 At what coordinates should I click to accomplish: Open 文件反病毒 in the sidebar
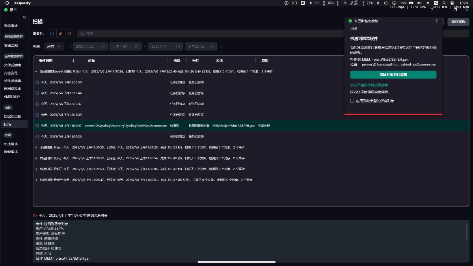point(13,65)
